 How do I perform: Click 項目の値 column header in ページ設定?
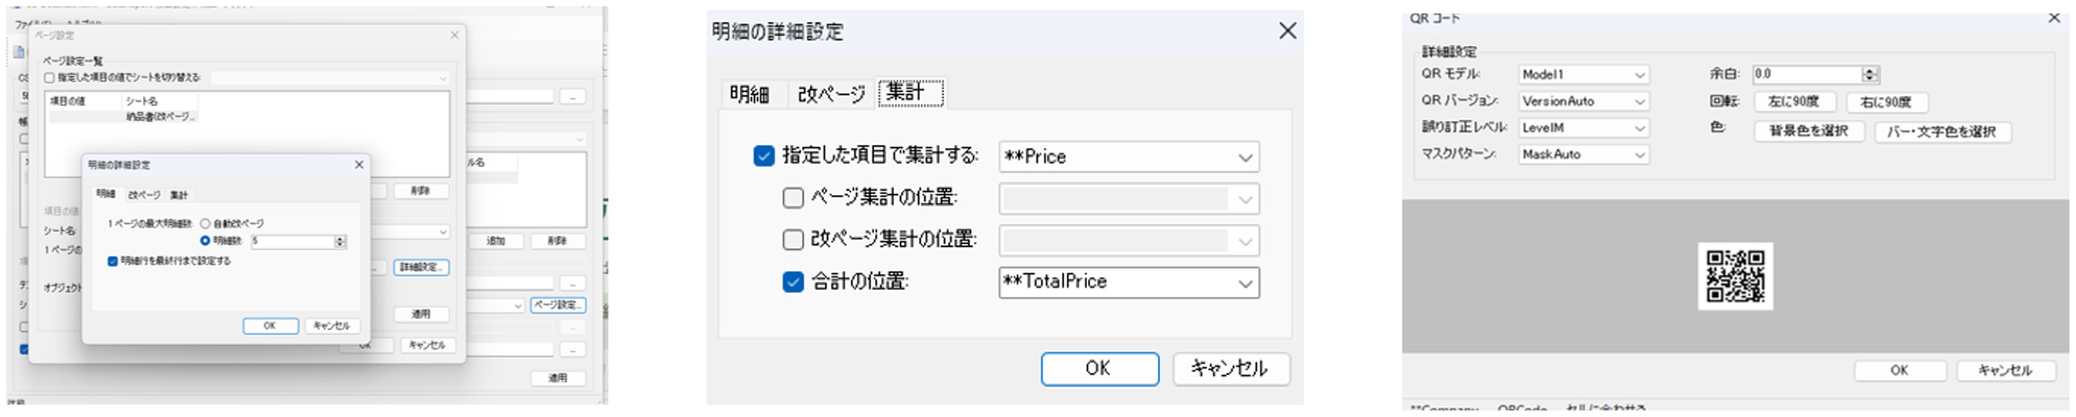[x=68, y=101]
